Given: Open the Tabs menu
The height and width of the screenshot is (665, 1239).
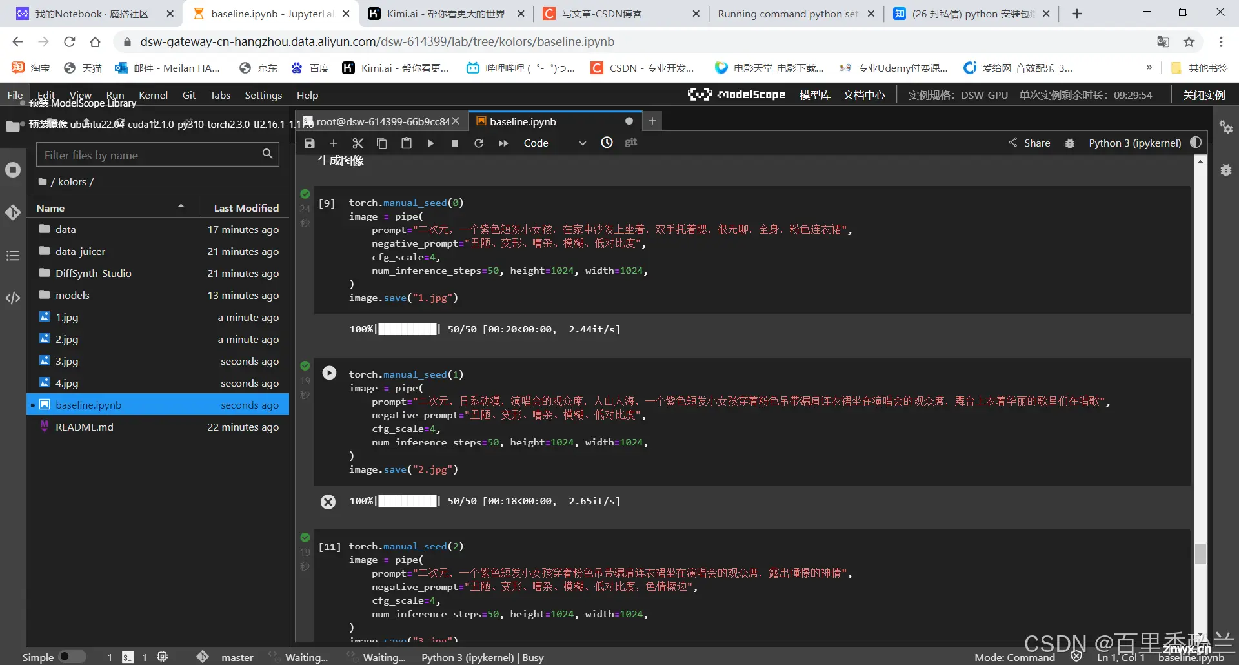Looking at the screenshot, I should 220,95.
